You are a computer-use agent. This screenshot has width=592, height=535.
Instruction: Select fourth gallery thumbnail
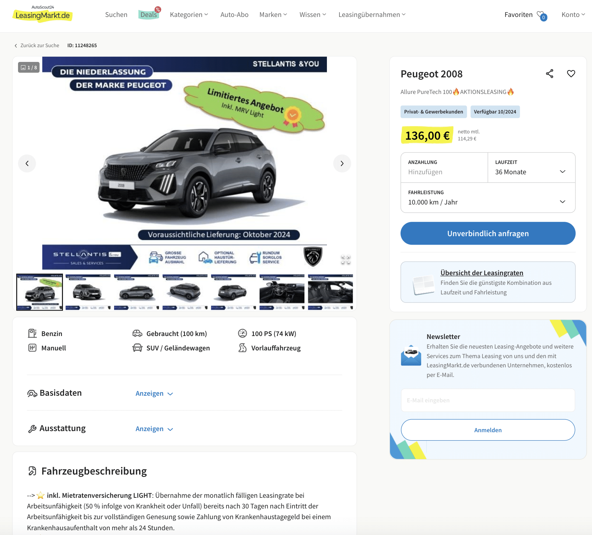[185, 292]
